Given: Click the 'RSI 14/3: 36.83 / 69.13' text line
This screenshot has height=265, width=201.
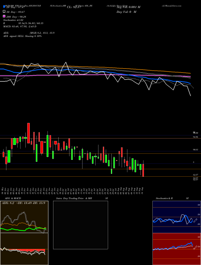Looking at the screenshot, I should point(23,23).
